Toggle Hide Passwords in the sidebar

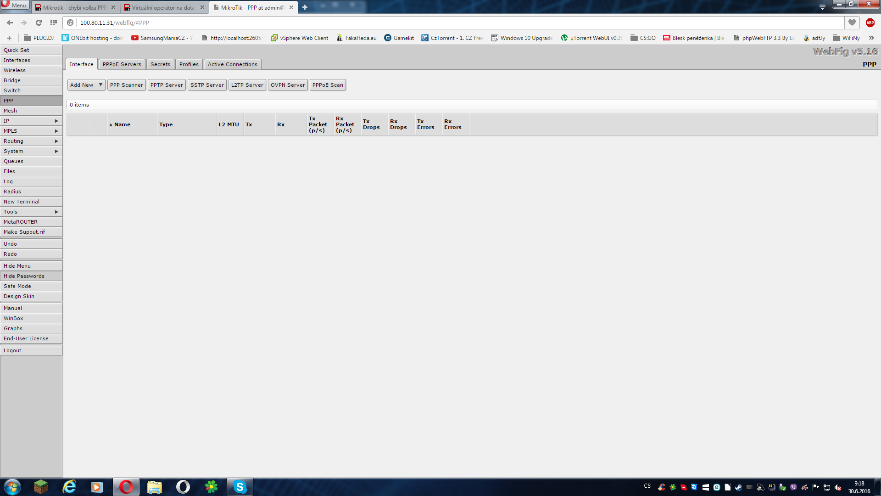pyautogui.click(x=31, y=276)
